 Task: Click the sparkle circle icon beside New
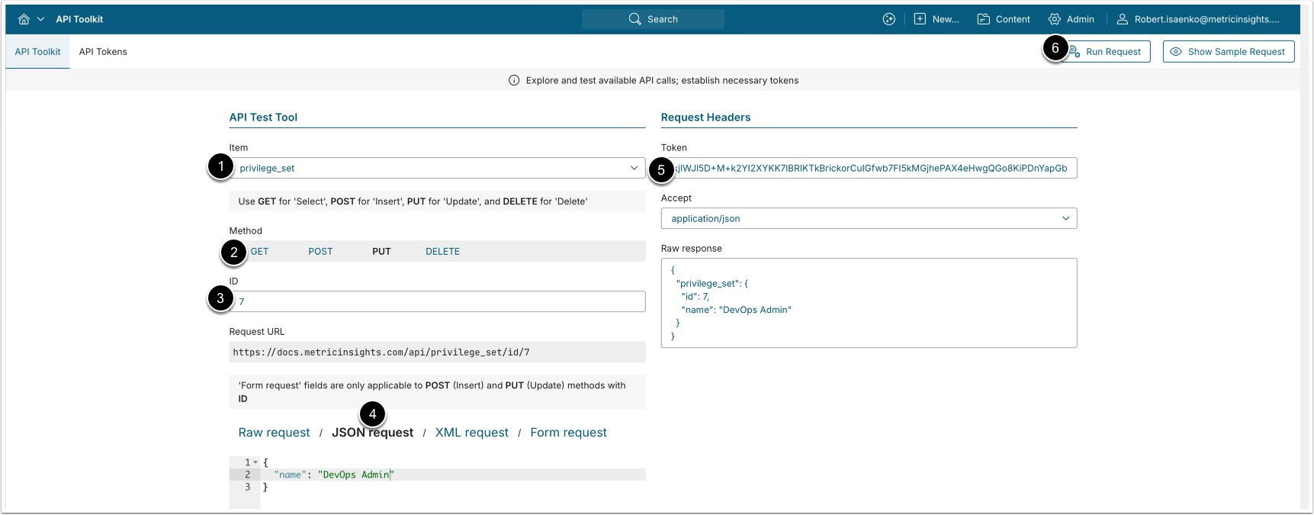888,19
